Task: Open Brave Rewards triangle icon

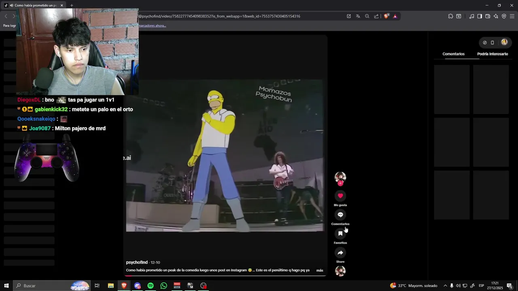Action: pos(395,16)
